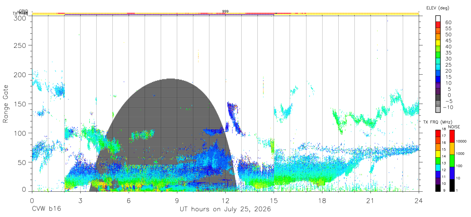Screen dimensions: 471x217
Task: Pick the blue 15–20 degree elevation swatch
Action: (438, 73)
